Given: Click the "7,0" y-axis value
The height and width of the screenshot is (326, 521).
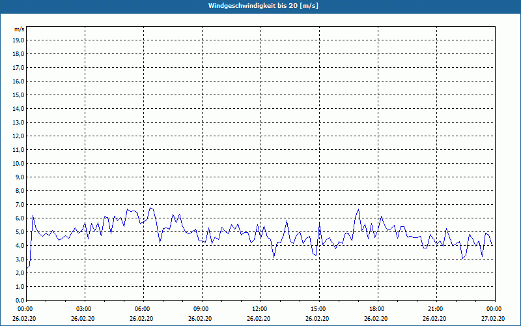Looking at the screenshot, I should [x=20, y=204].
